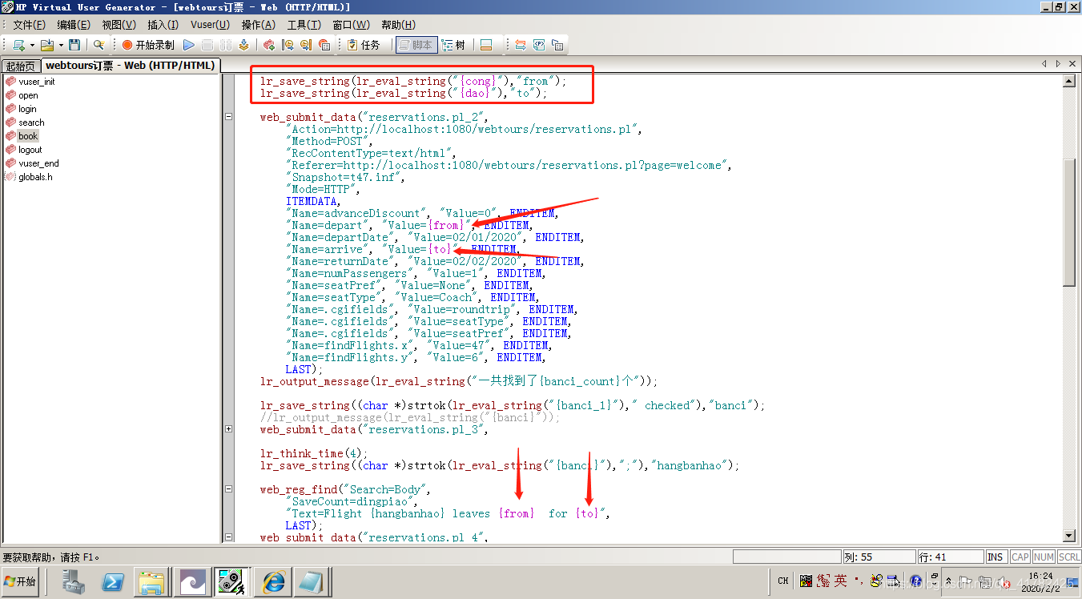
Task: Run the script with the play icon
Action: pos(189,45)
